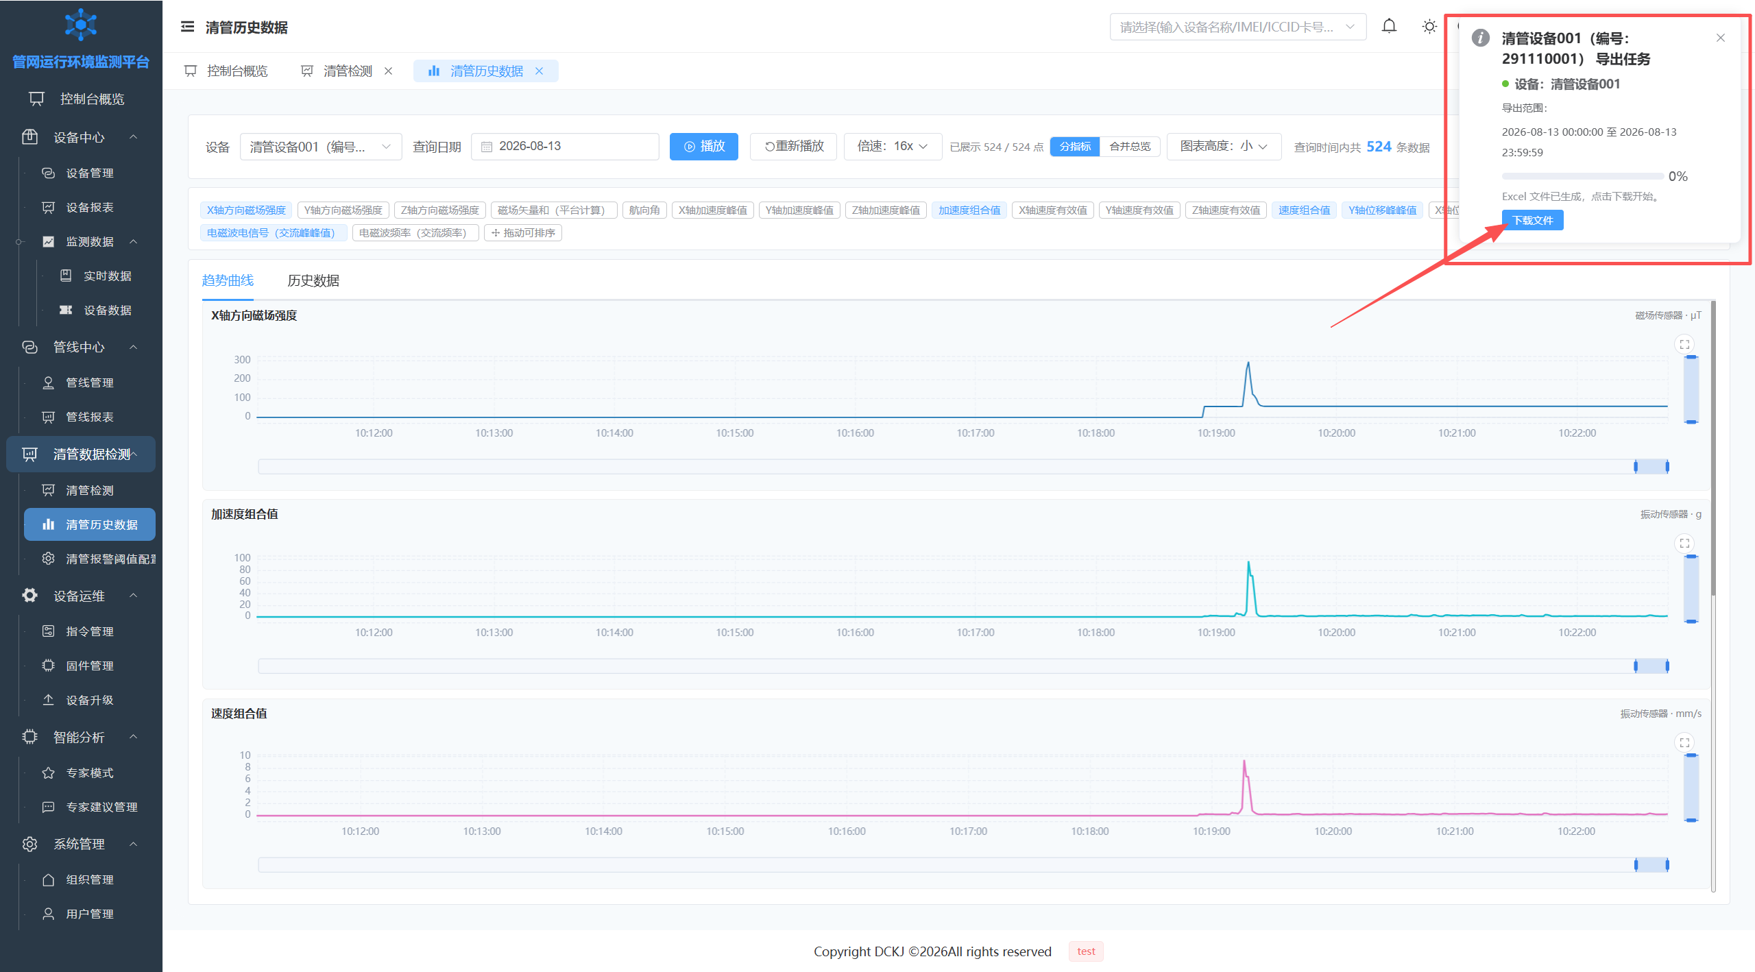This screenshot has width=1755, height=972.
Task: Click the 下载文件 download button
Action: 1532,220
